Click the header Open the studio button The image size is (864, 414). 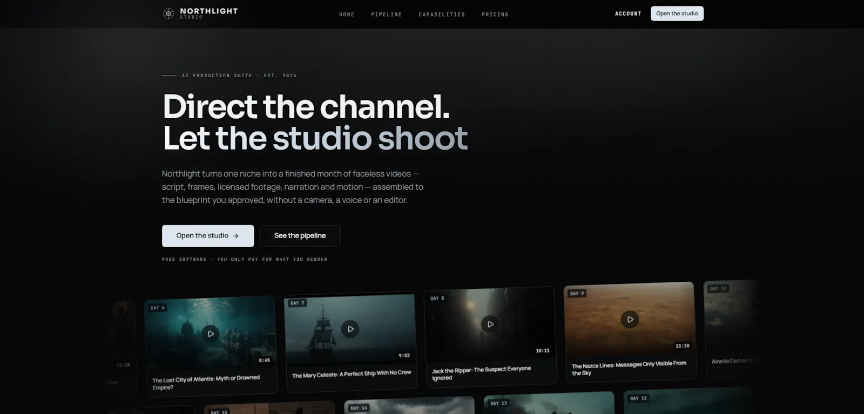tap(677, 13)
